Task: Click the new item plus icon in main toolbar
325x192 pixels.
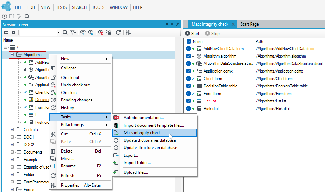Action: 4,16
